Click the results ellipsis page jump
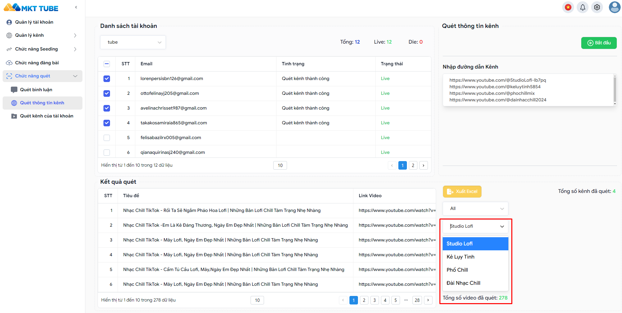The image size is (622, 313). [x=406, y=300]
